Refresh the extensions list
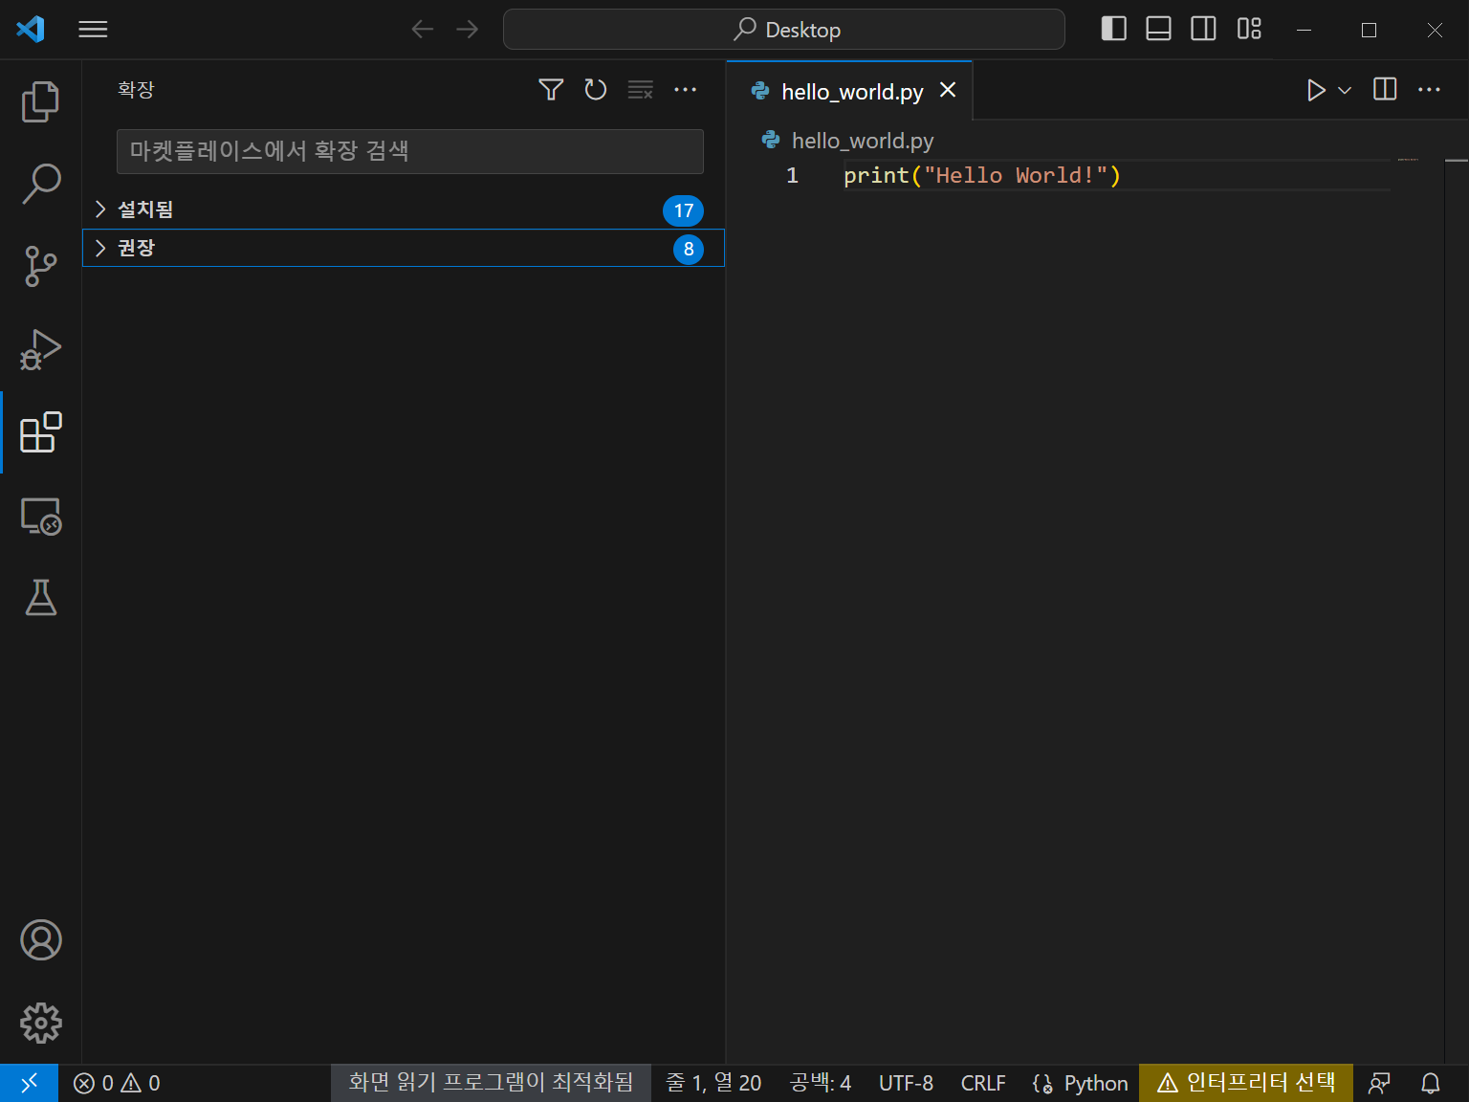 point(595,90)
